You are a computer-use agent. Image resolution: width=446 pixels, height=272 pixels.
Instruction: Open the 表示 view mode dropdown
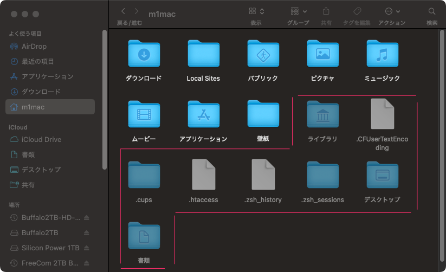coord(256,11)
